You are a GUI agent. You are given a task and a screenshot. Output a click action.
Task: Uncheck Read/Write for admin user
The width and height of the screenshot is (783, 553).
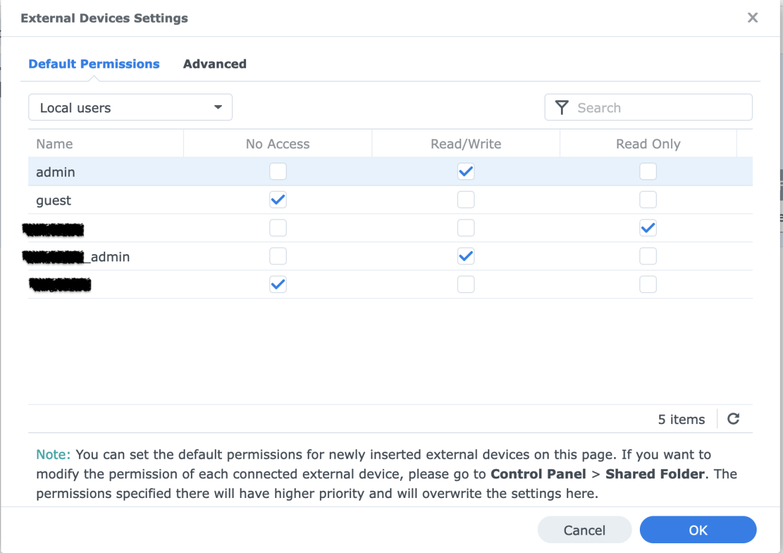click(x=466, y=172)
